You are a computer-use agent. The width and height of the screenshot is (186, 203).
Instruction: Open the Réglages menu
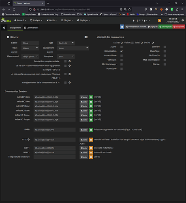(84, 20)
